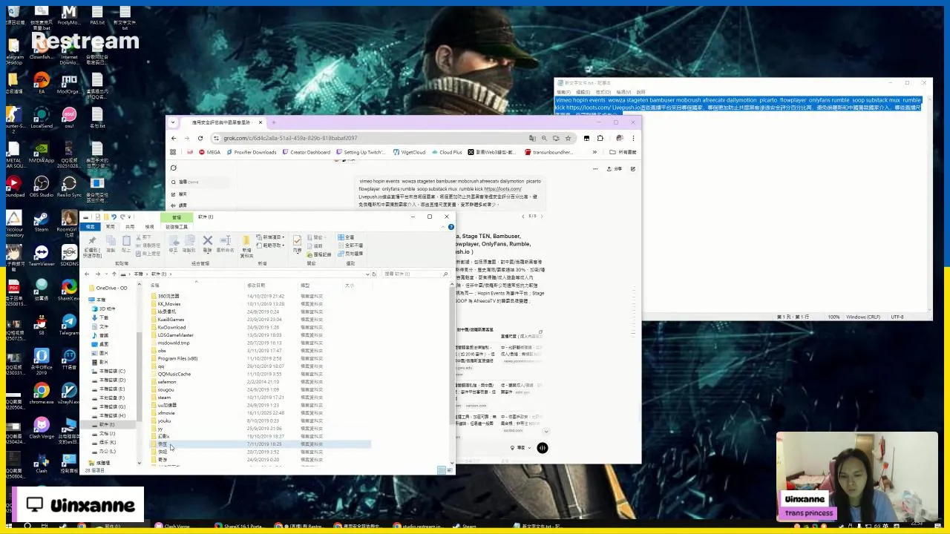Open the Share tab in Explorer ribbon
This screenshot has width=950, height=534.
[x=130, y=226]
